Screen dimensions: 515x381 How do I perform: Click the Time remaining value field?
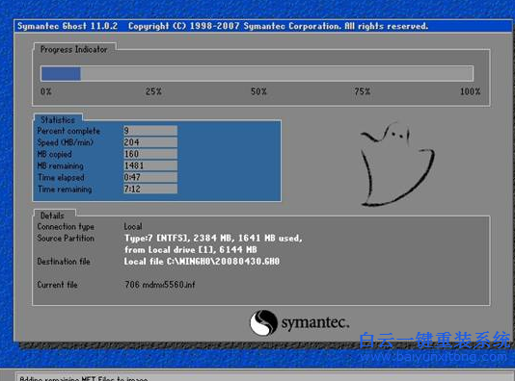pos(150,189)
